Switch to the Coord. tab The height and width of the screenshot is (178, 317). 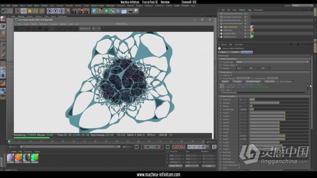click(x=235, y=52)
